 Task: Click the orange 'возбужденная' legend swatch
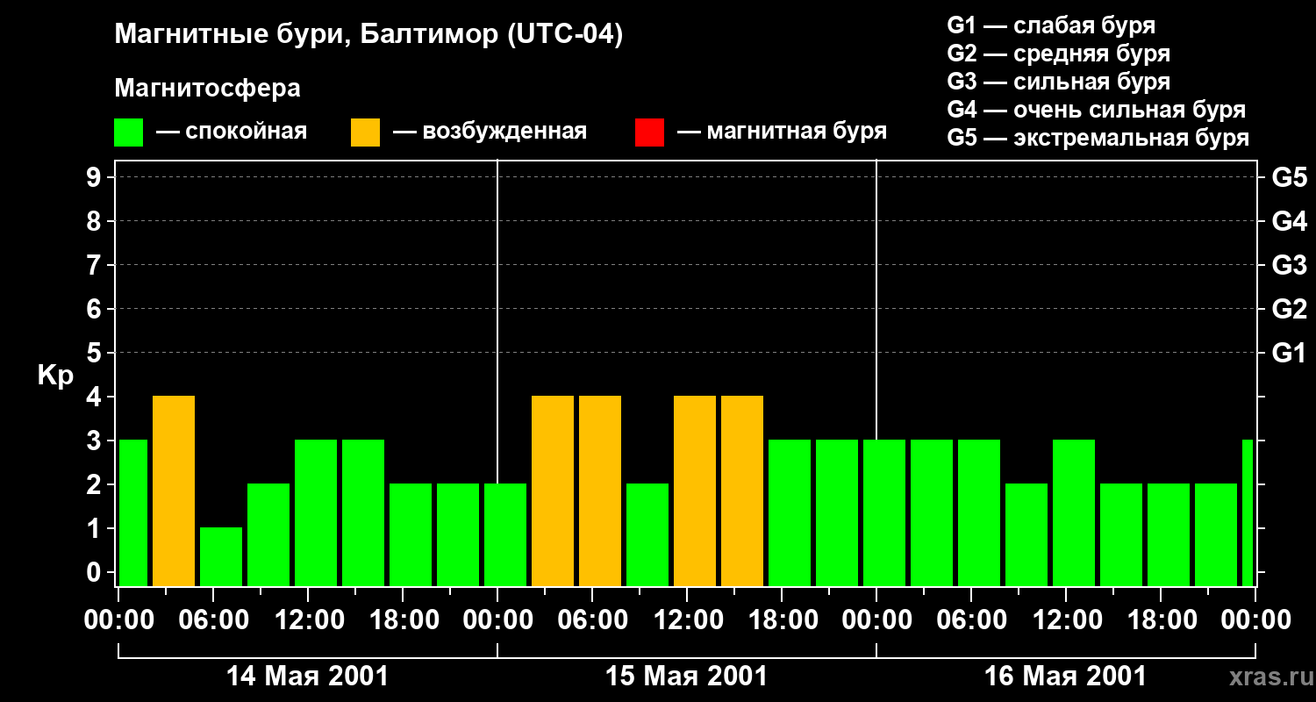tap(365, 133)
